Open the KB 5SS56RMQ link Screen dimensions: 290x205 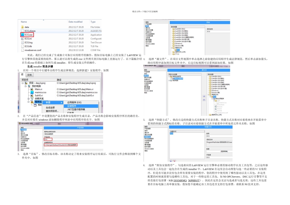pos(180,180)
